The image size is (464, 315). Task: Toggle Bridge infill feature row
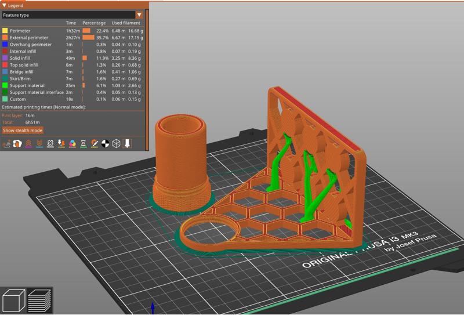tap(72, 72)
